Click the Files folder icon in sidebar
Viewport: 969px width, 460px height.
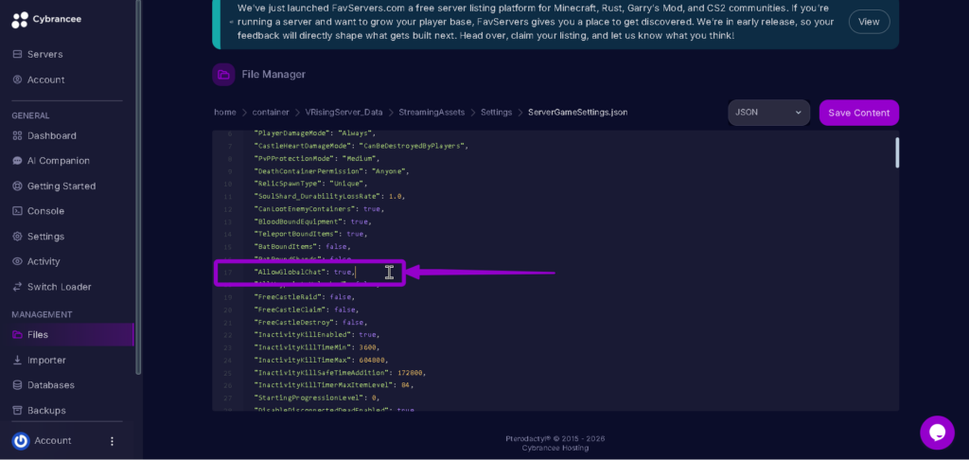click(x=17, y=334)
